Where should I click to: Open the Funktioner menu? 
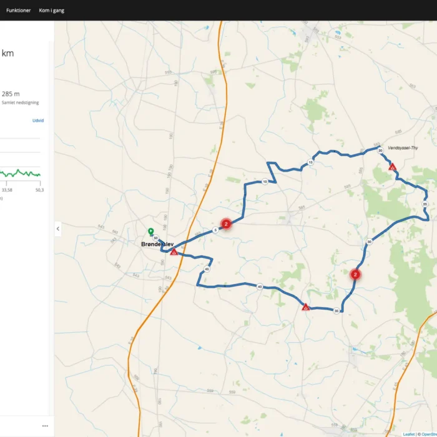coord(18,11)
